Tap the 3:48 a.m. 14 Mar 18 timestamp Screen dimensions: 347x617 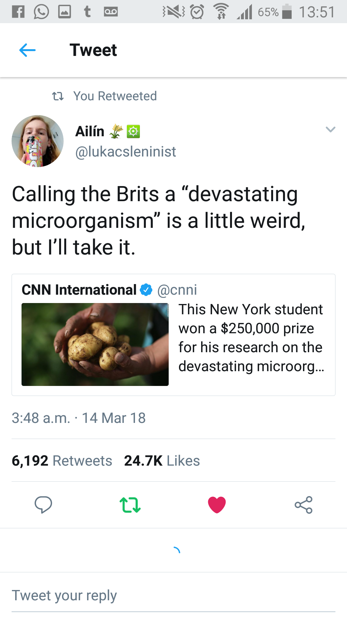[x=79, y=418]
